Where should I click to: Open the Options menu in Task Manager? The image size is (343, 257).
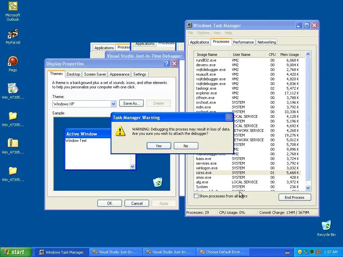(x=203, y=33)
